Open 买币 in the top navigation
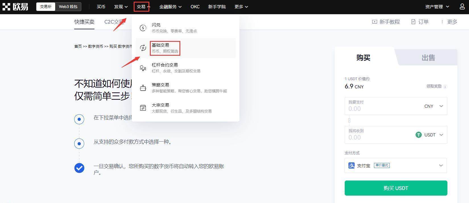The image size is (469, 203). [101, 7]
